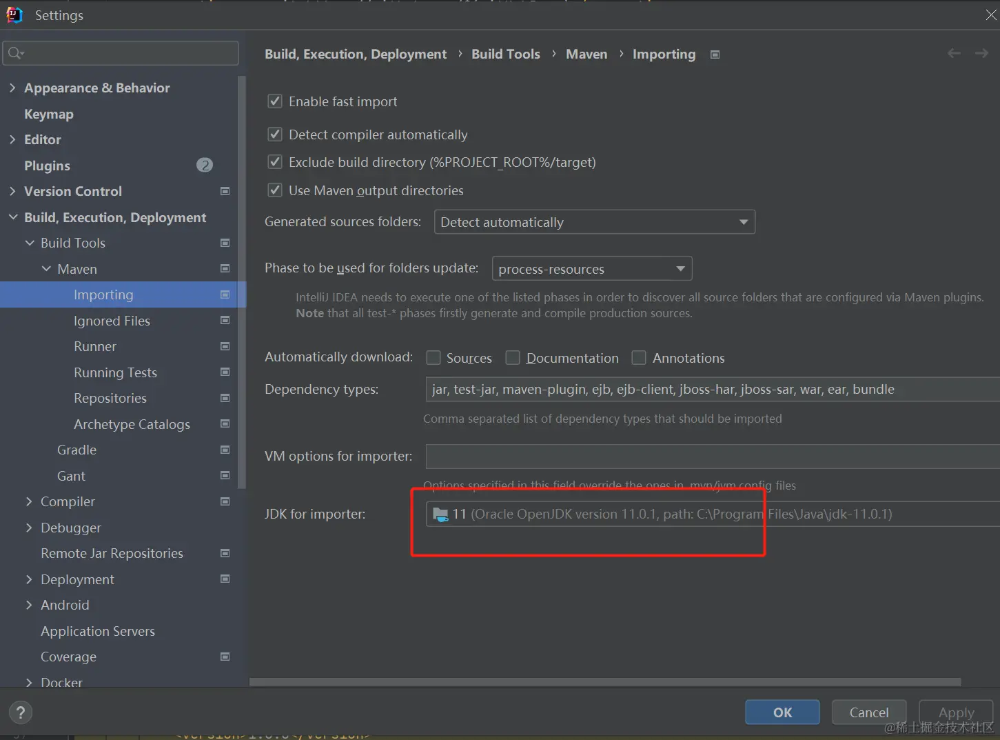Expand the Version Control section
1000x740 pixels.
point(12,191)
